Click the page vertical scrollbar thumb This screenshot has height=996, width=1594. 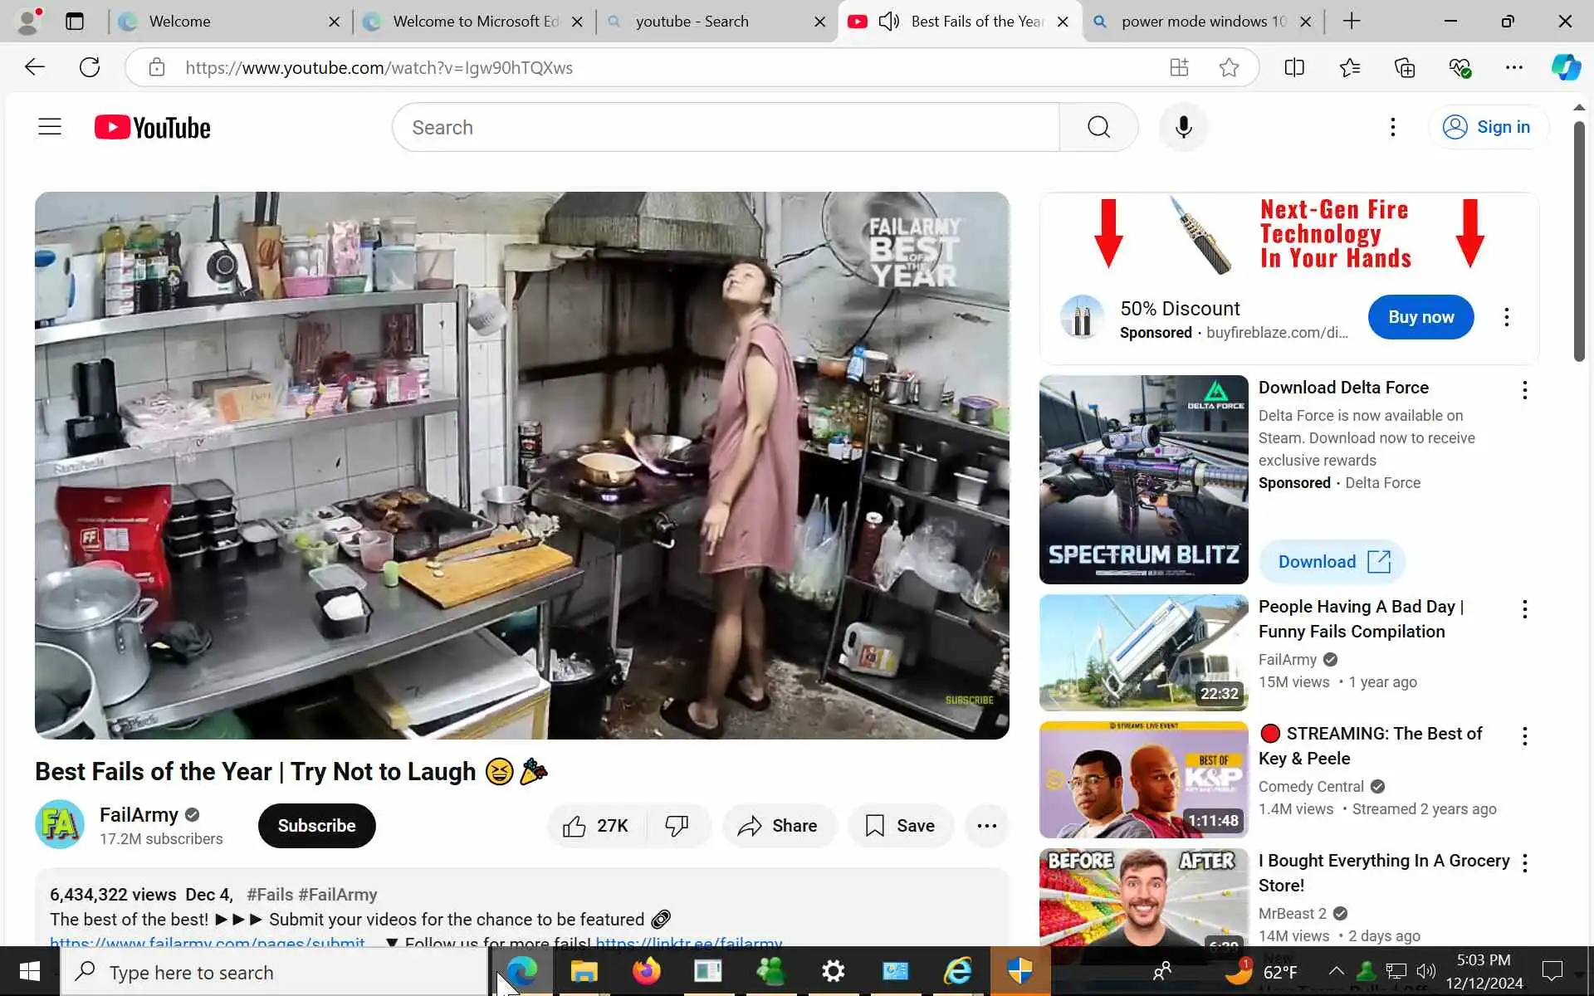(1578, 241)
